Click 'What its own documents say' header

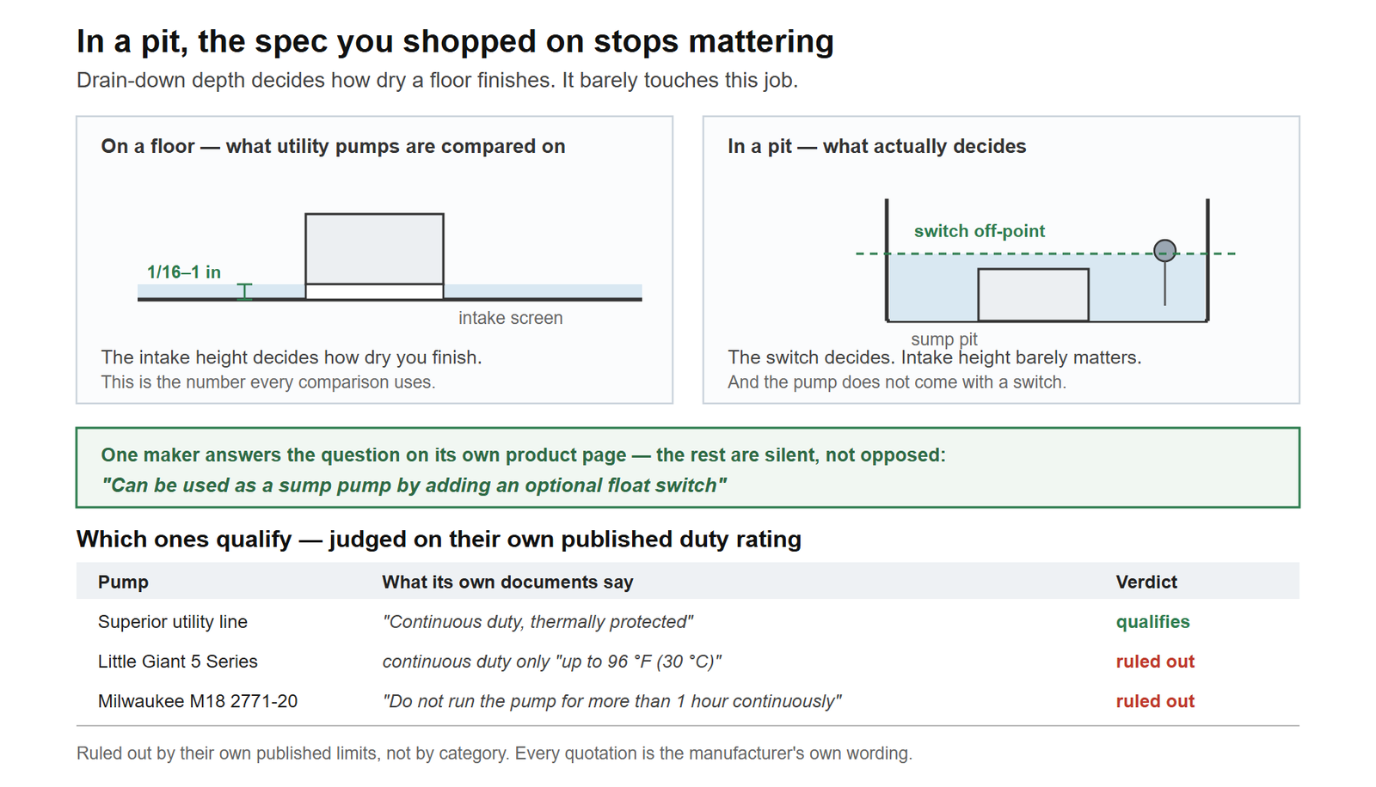coord(507,582)
